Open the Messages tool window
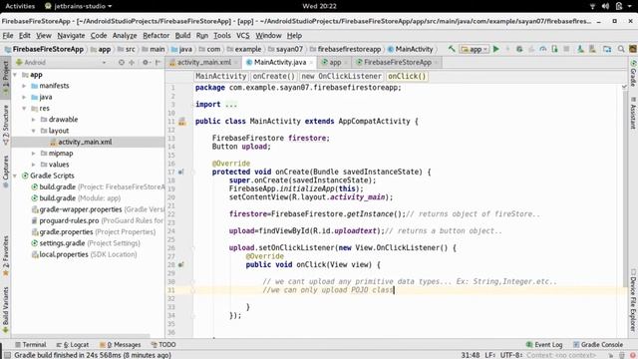This screenshot has height=359, width=638. coord(121,345)
